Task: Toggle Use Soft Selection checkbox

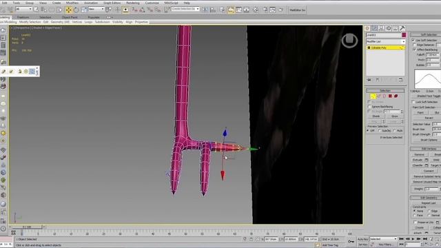Action: (413, 40)
